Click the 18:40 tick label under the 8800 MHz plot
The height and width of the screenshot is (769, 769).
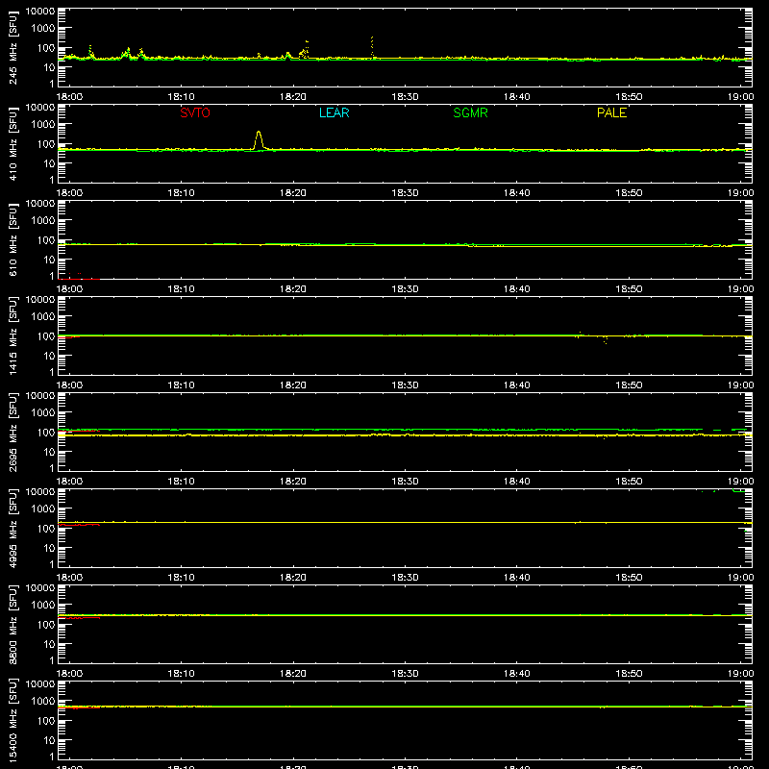[x=516, y=674]
